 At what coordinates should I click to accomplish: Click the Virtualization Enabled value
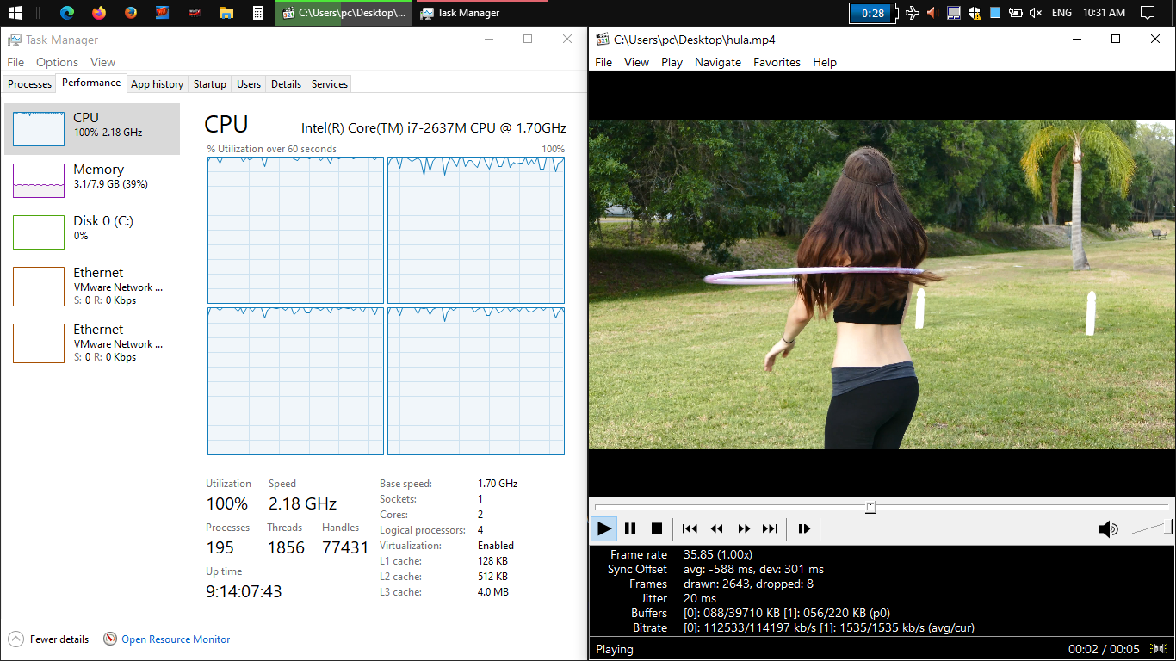(496, 546)
